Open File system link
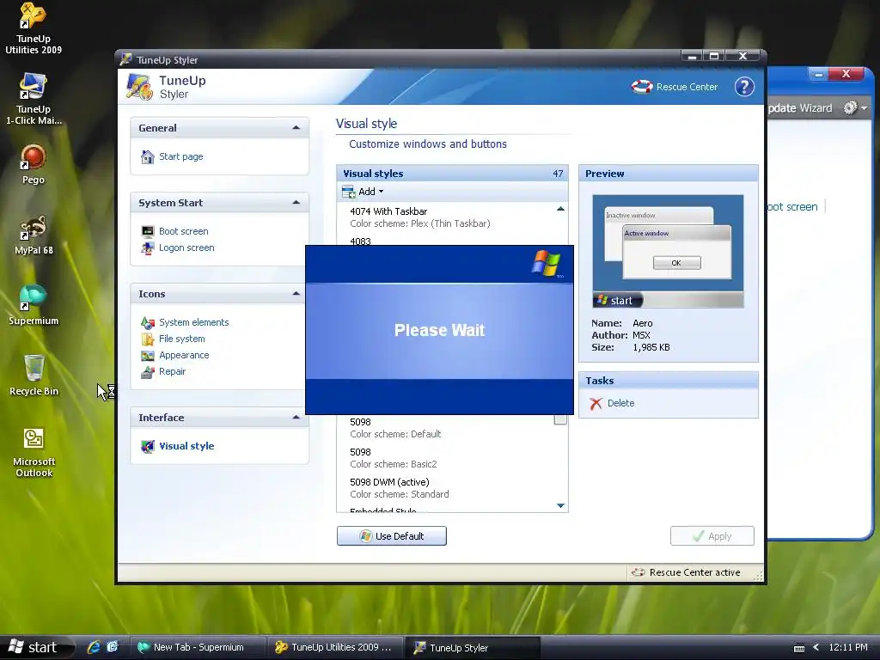Viewport: 880px width, 660px height. point(182,339)
